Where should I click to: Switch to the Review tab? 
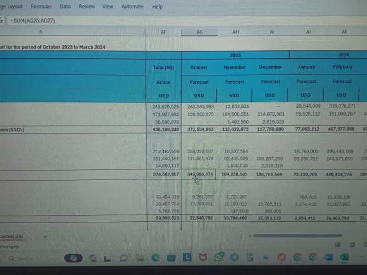click(x=87, y=6)
